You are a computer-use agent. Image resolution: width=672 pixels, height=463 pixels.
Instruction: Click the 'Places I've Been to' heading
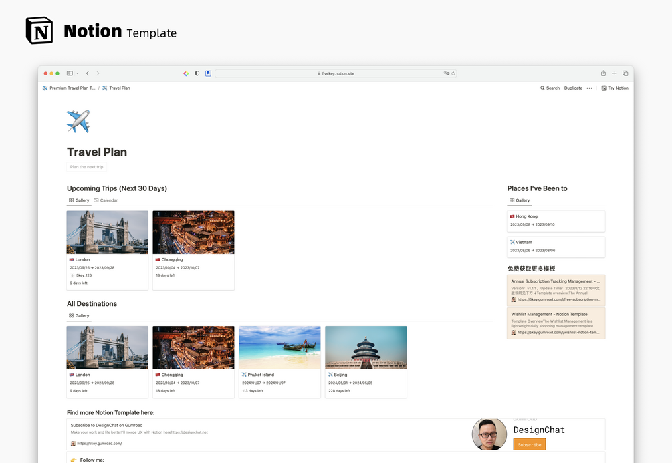click(537, 188)
